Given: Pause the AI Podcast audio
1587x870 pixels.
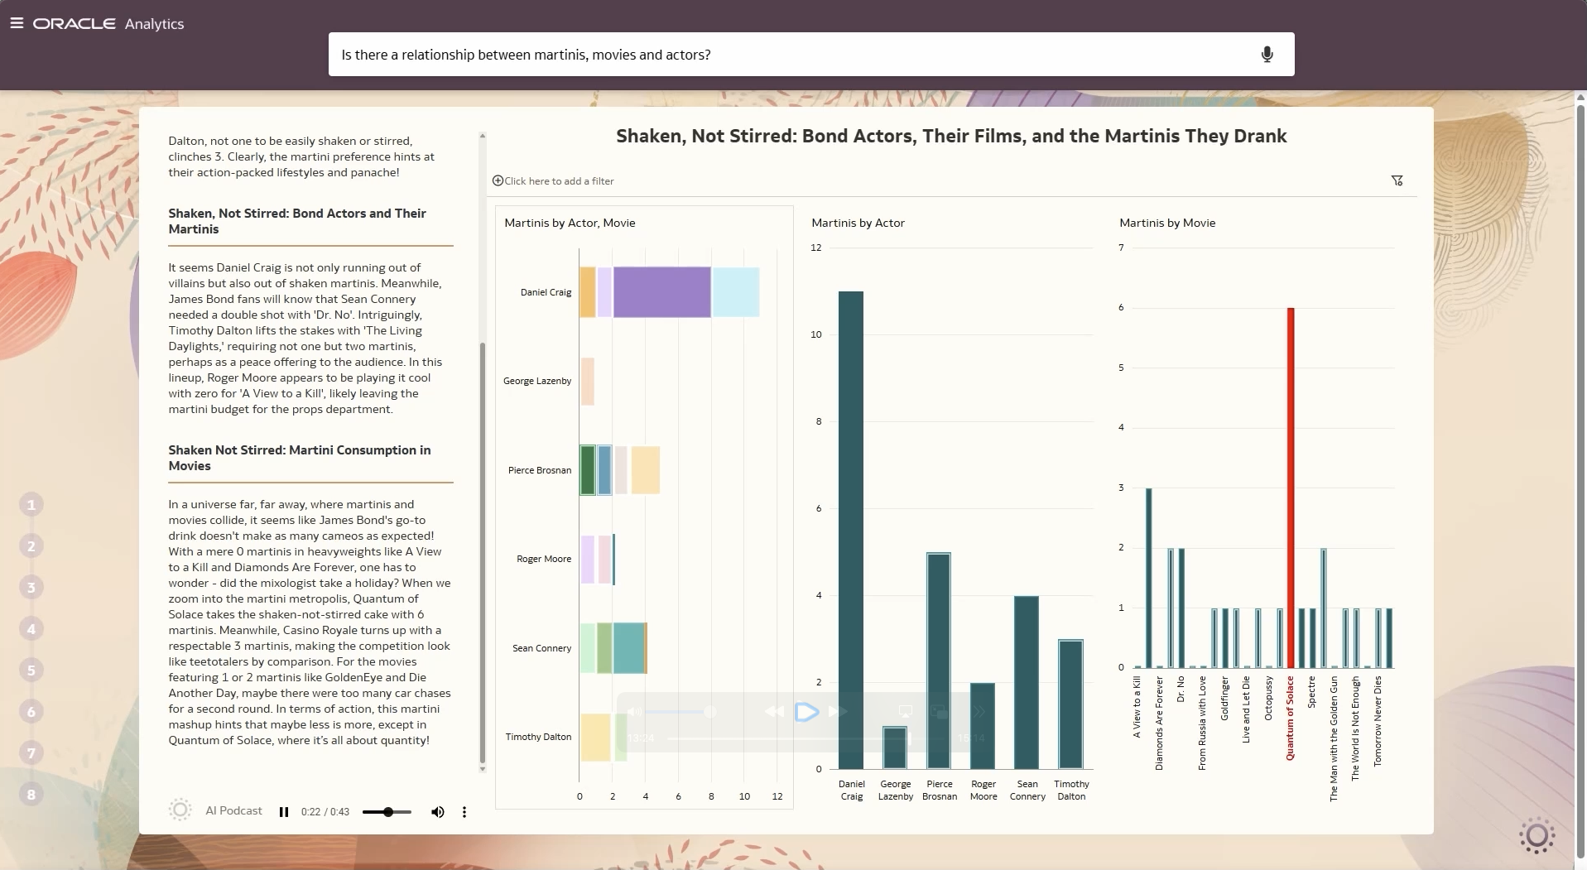Looking at the screenshot, I should pyautogui.click(x=284, y=812).
